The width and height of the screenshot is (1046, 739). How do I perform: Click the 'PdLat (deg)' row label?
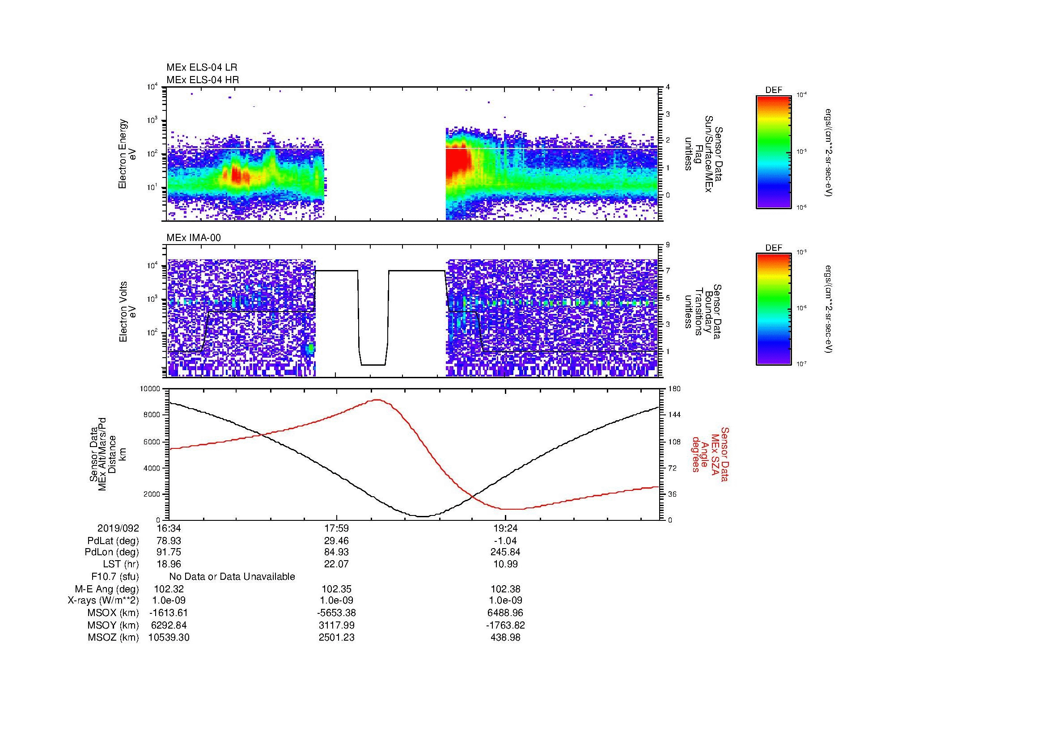113,541
